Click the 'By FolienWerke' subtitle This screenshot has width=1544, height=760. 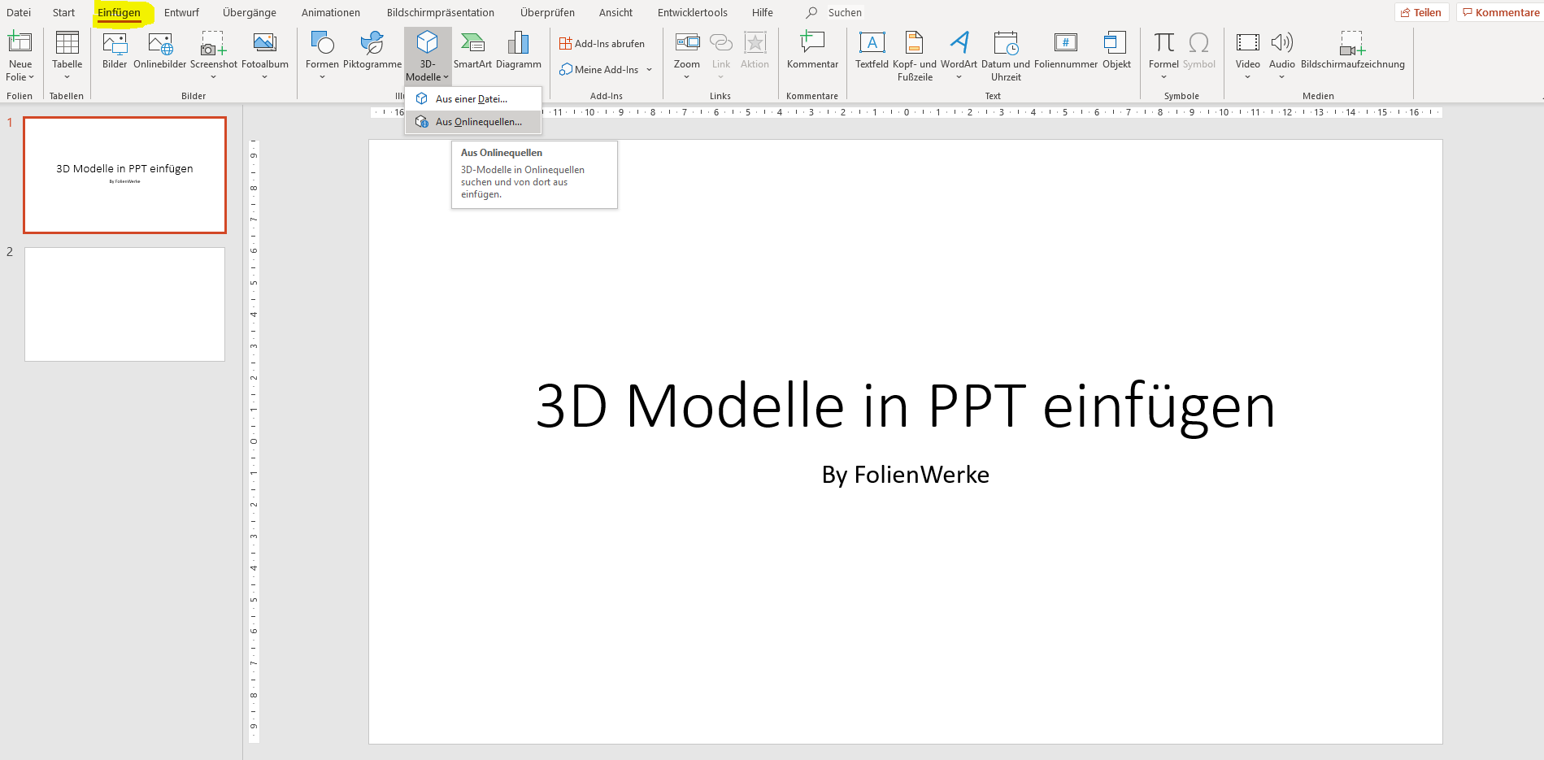click(905, 475)
